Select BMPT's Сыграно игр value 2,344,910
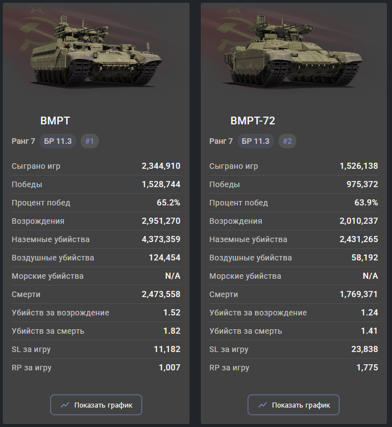The width and height of the screenshot is (392, 427). pos(161,166)
